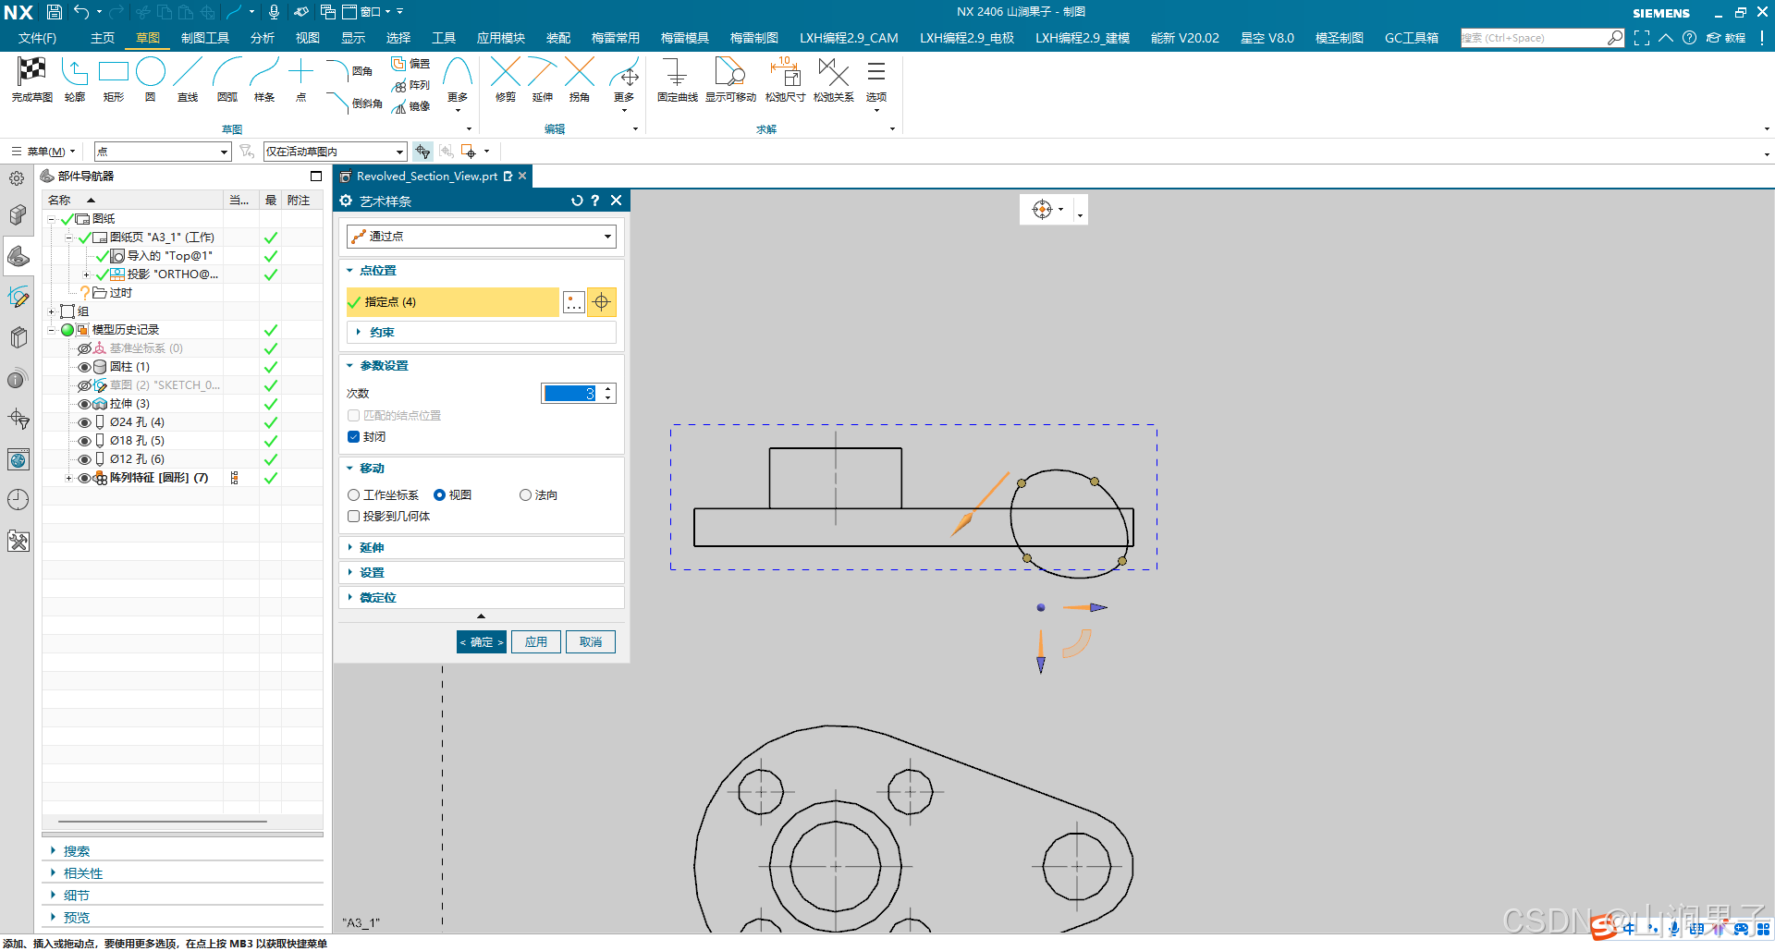Switch to the 主页 ribbon tab

103,38
